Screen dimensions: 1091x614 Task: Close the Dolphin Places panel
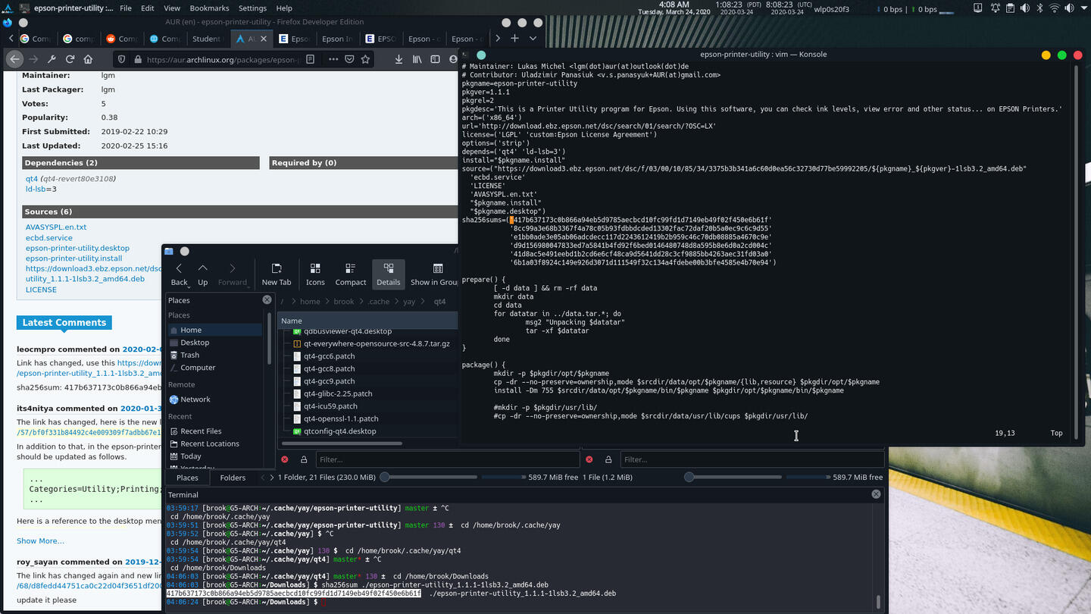[267, 300]
